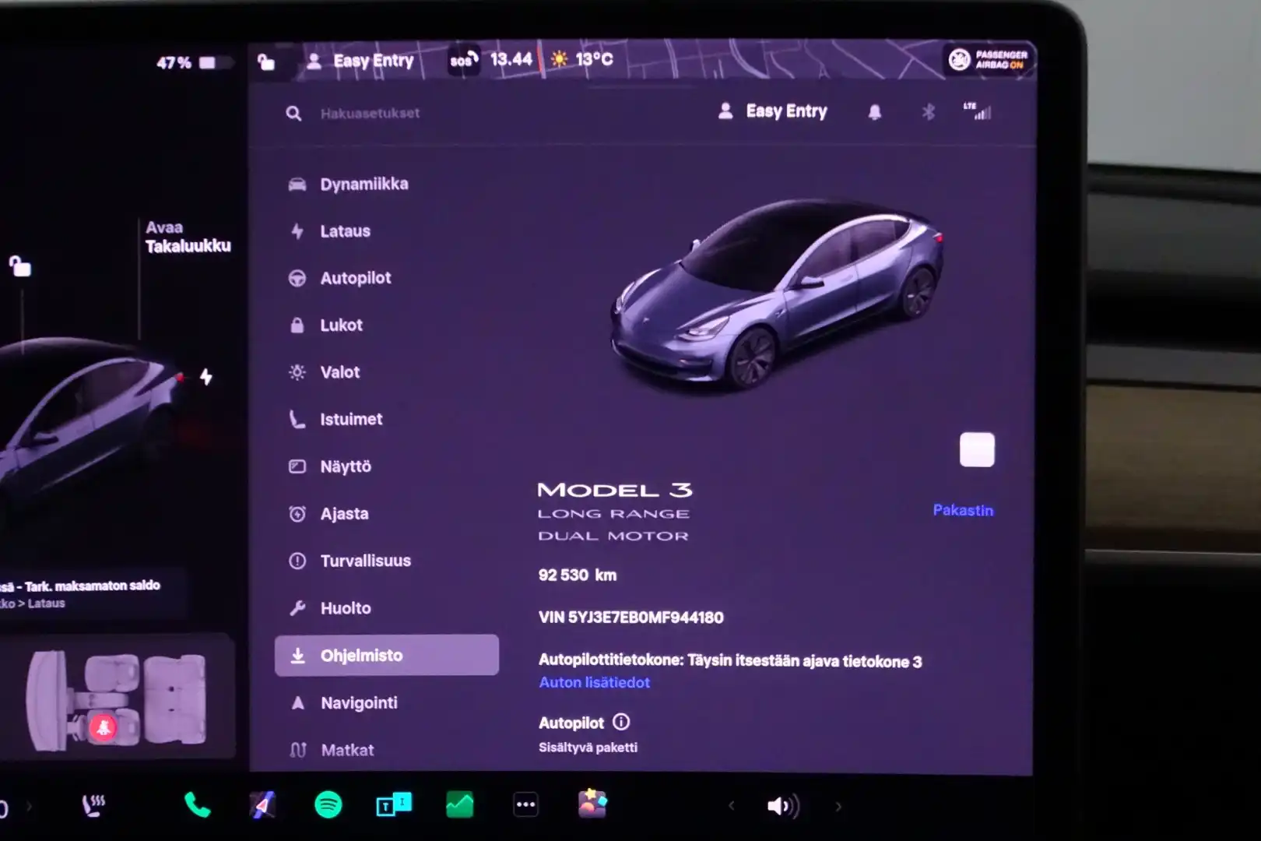The width and height of the screenshot is (1261, 841).
Task: Open the all apps three-dots launcher
Action: click(x=525, y=804)
